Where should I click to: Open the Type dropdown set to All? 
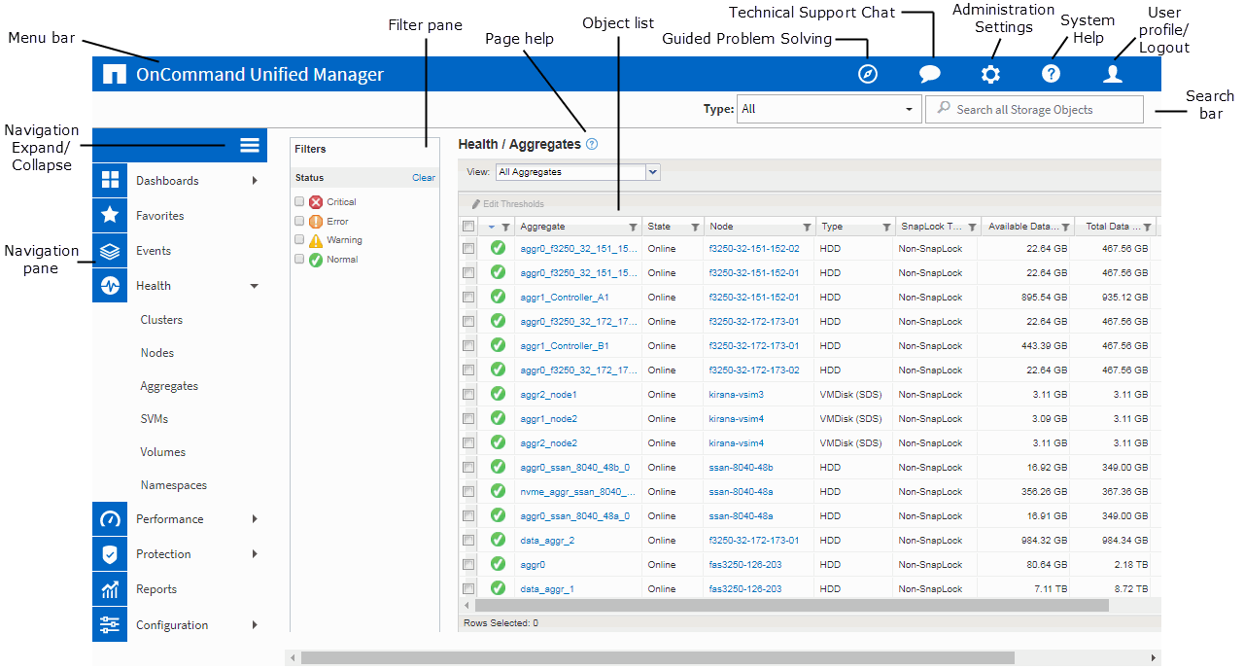pyautogui.click(x=828, y=109)
